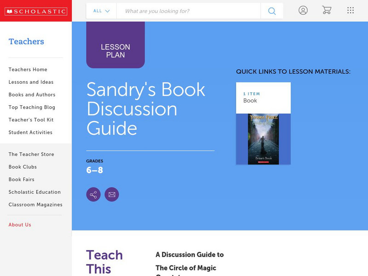Click the share icon below the grade range
The image size is (368, 276).
pyautogui.click(x=93, y=194)
